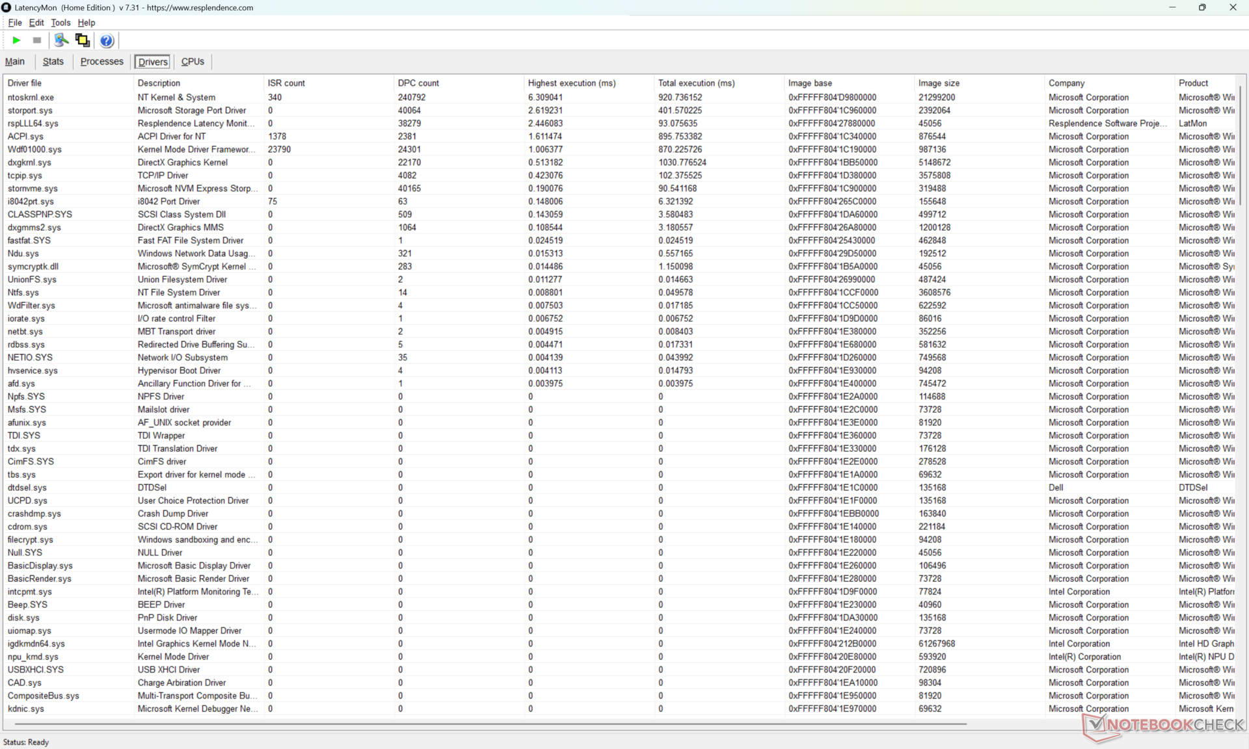Switch to the Processes tab
The width and height of the screenshot is (1249, 749).
[102, 62]
